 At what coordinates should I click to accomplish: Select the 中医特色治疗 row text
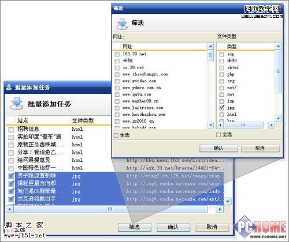tap(40, 168)
